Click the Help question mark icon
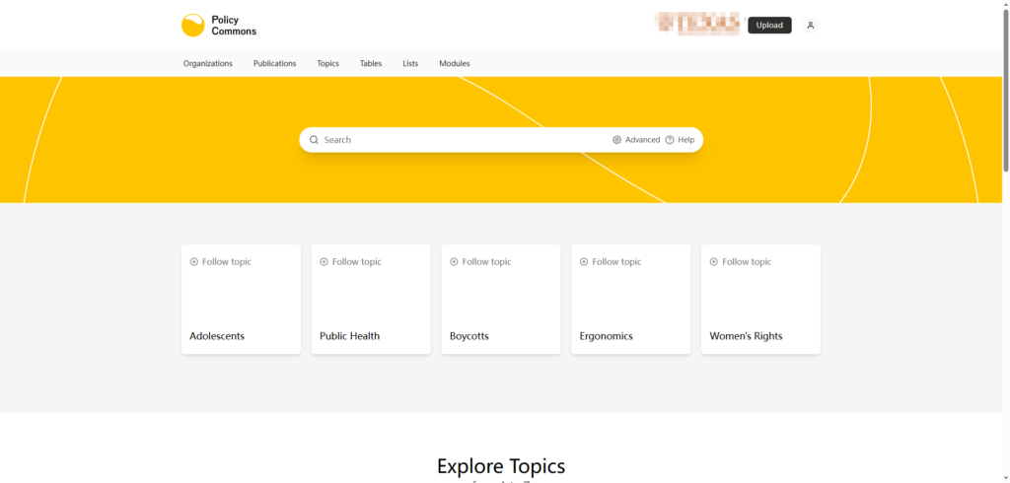1010x483 pixels. tap(670, 140)
